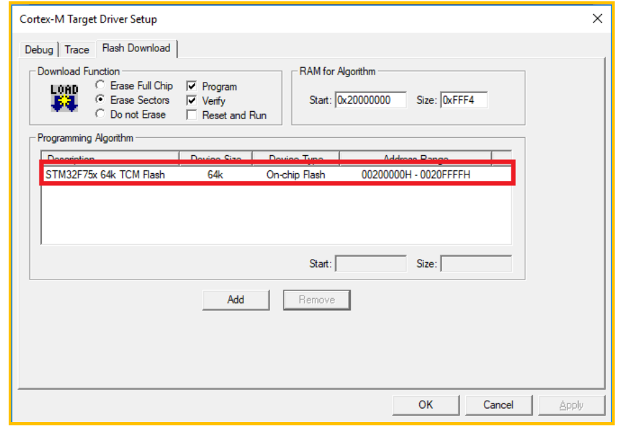Screen dimensions: 626x430
Task: Open the Trace tab
Action: pos(77,50)
